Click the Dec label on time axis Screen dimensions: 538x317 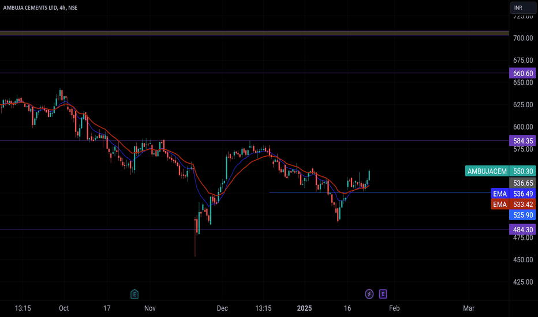click(x=222, y=308)
